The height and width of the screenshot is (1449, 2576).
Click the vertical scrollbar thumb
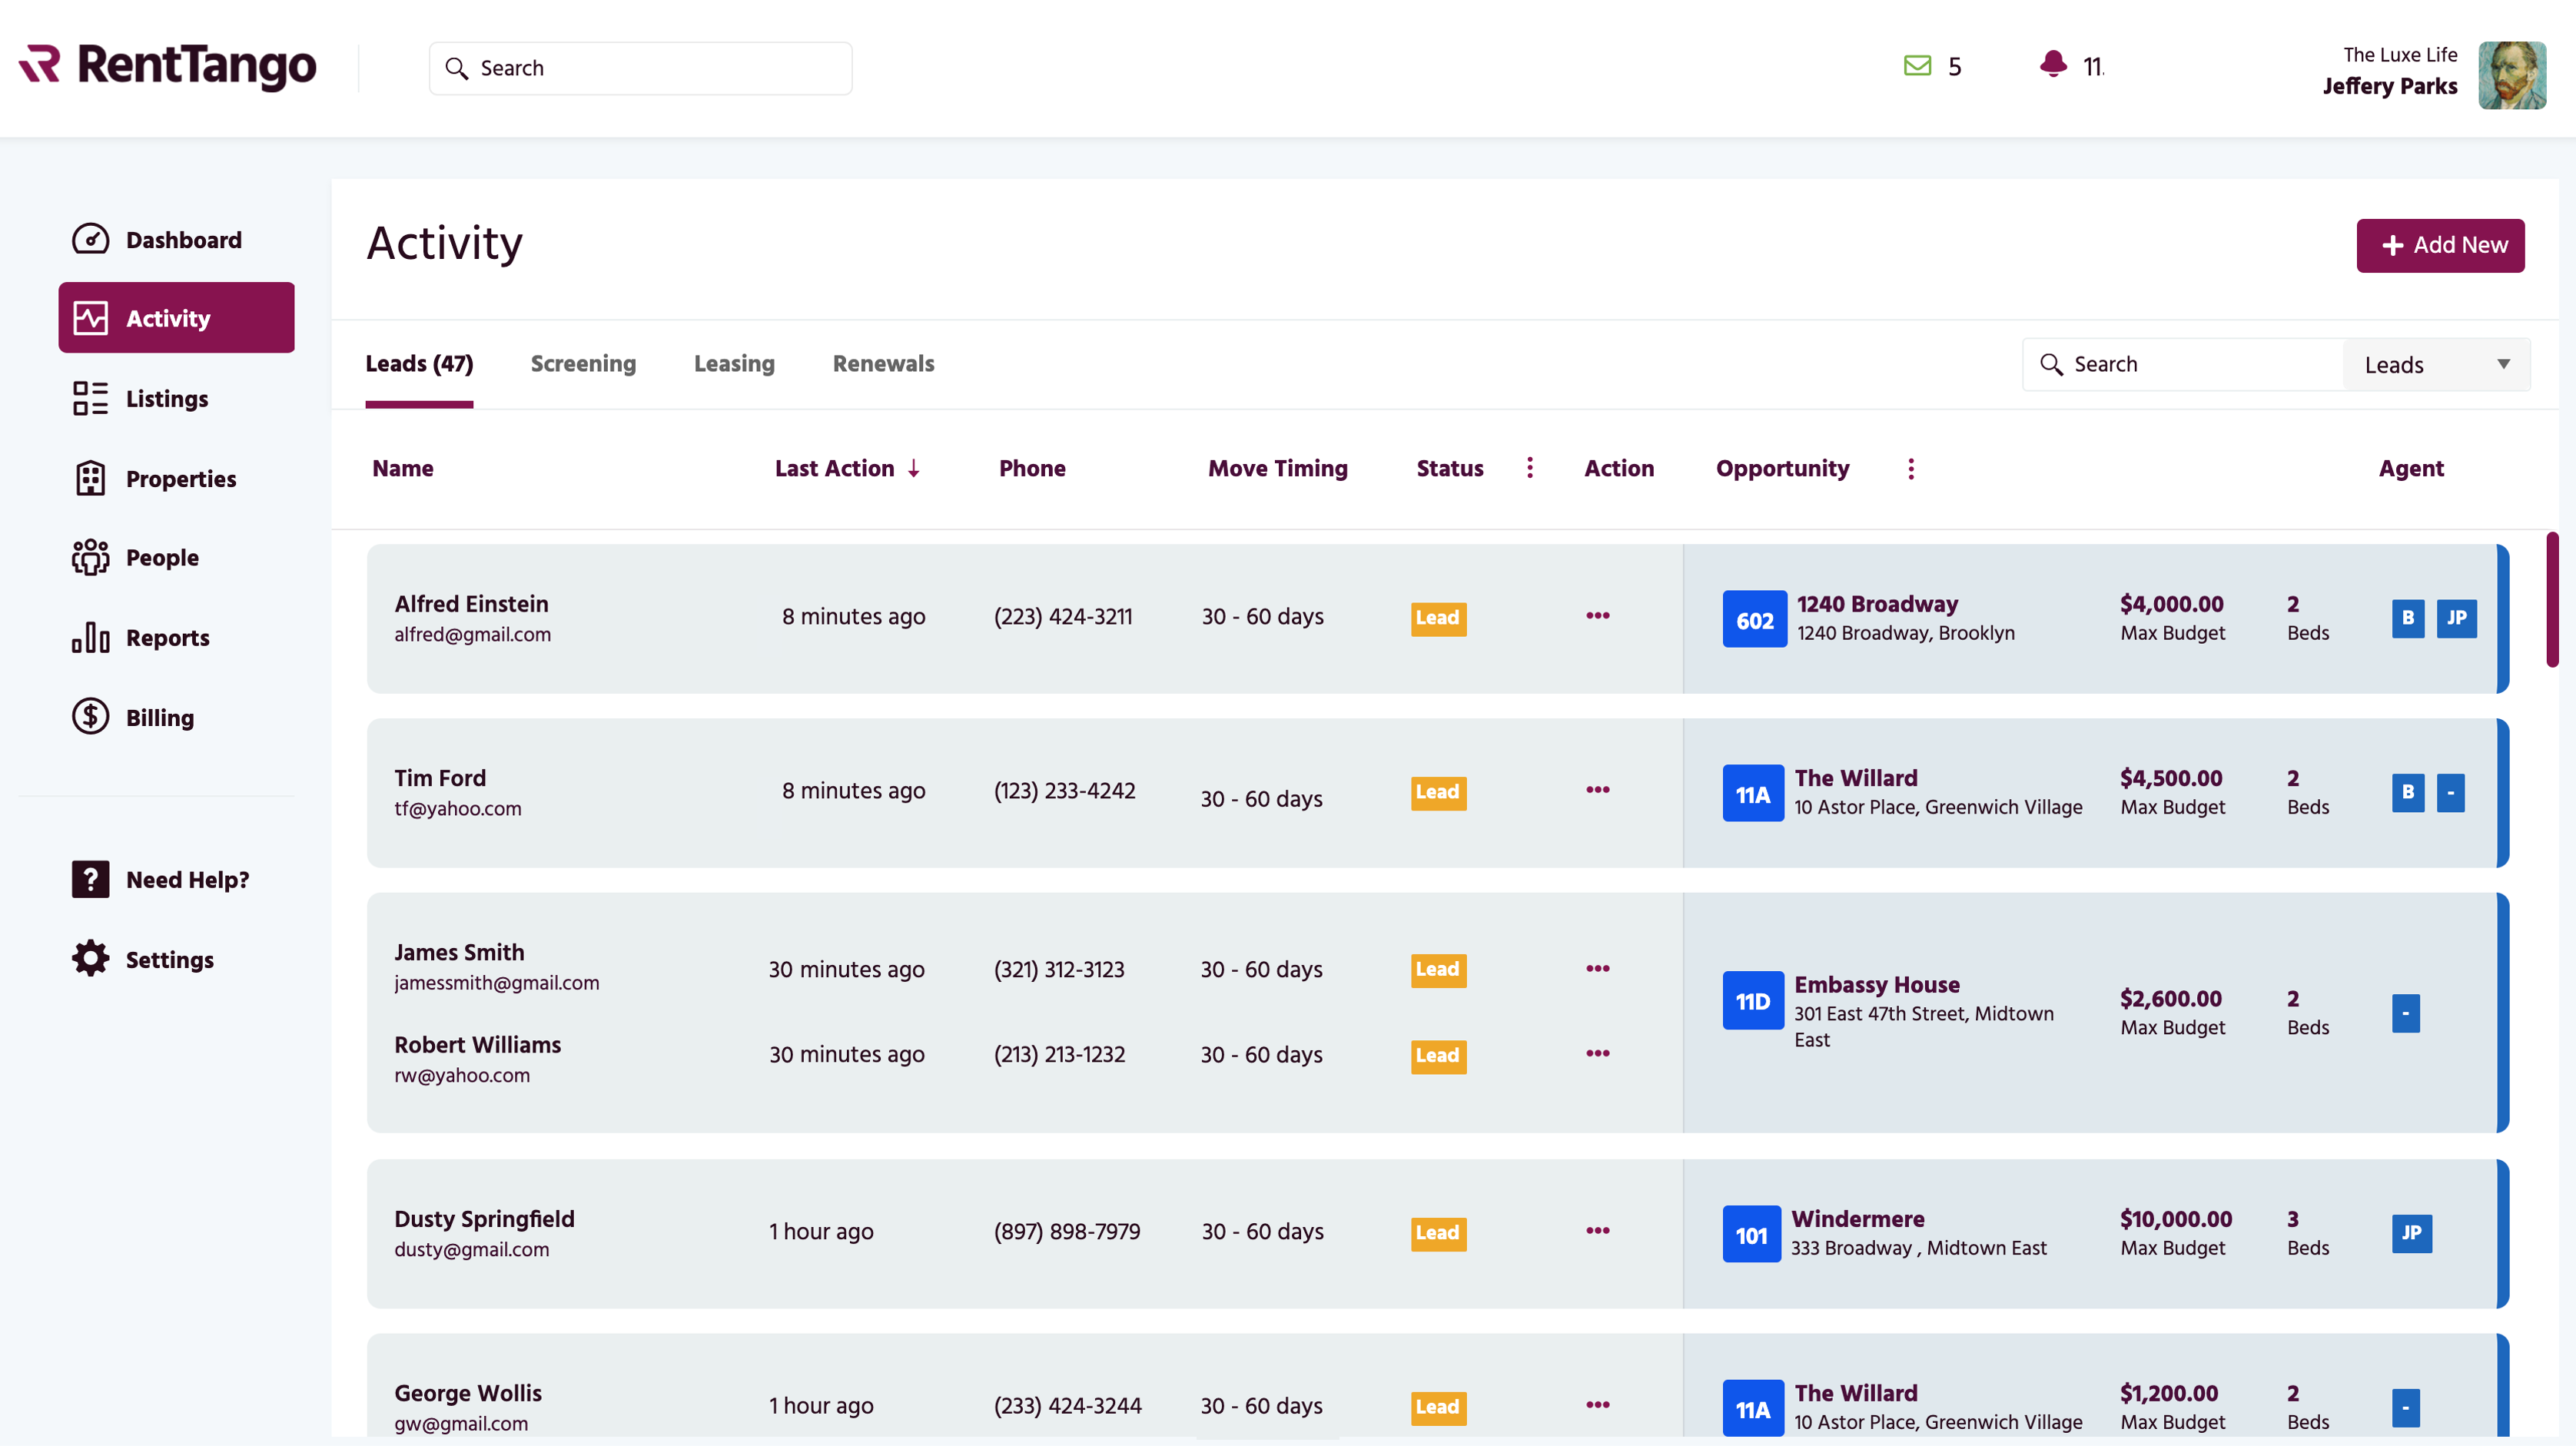pos(2552,600)
